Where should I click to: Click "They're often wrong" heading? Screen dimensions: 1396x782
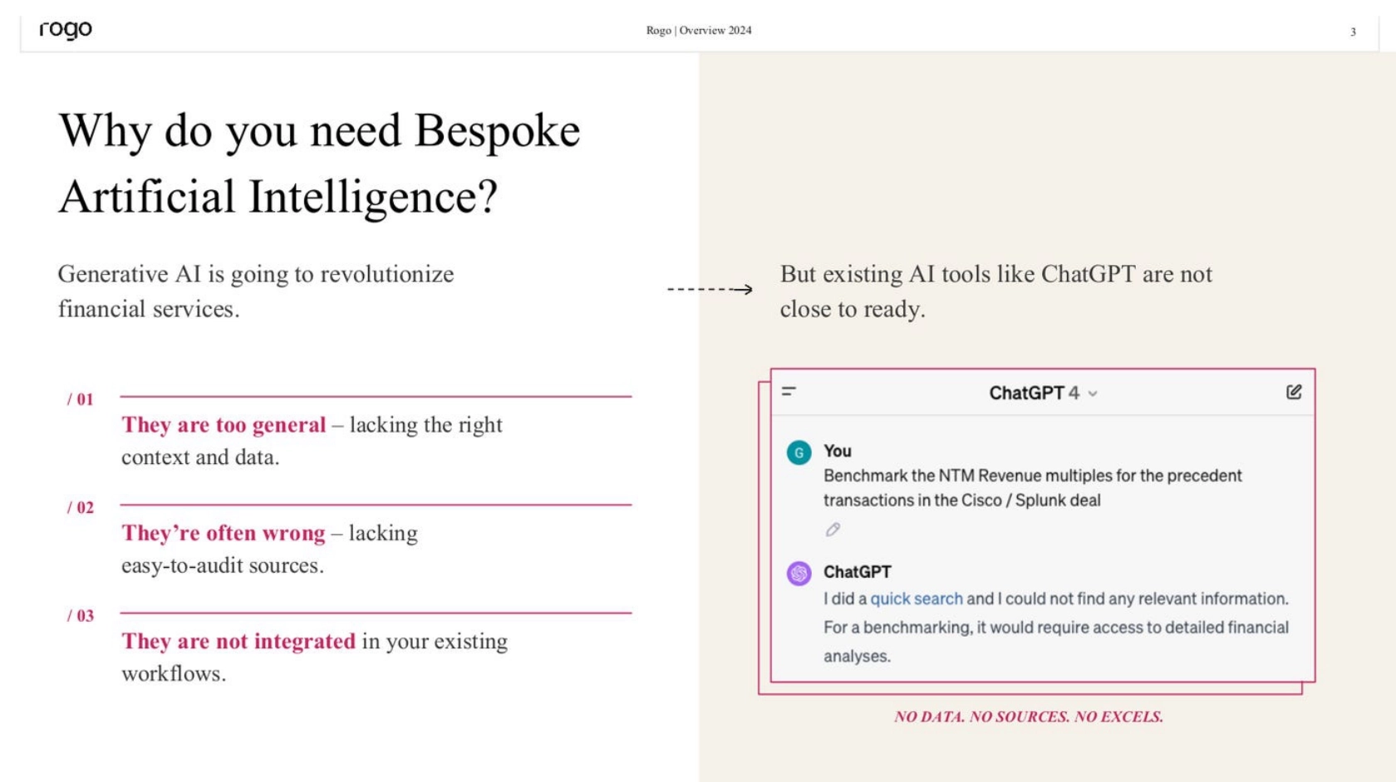[224, 533]
